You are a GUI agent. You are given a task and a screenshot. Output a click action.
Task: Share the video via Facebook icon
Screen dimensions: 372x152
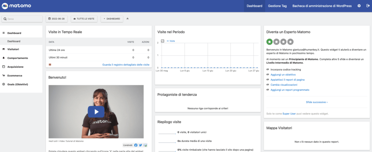point(136,145)
